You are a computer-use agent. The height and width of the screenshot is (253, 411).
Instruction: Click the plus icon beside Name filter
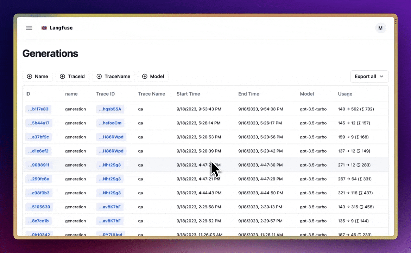(x=30, y=76)
